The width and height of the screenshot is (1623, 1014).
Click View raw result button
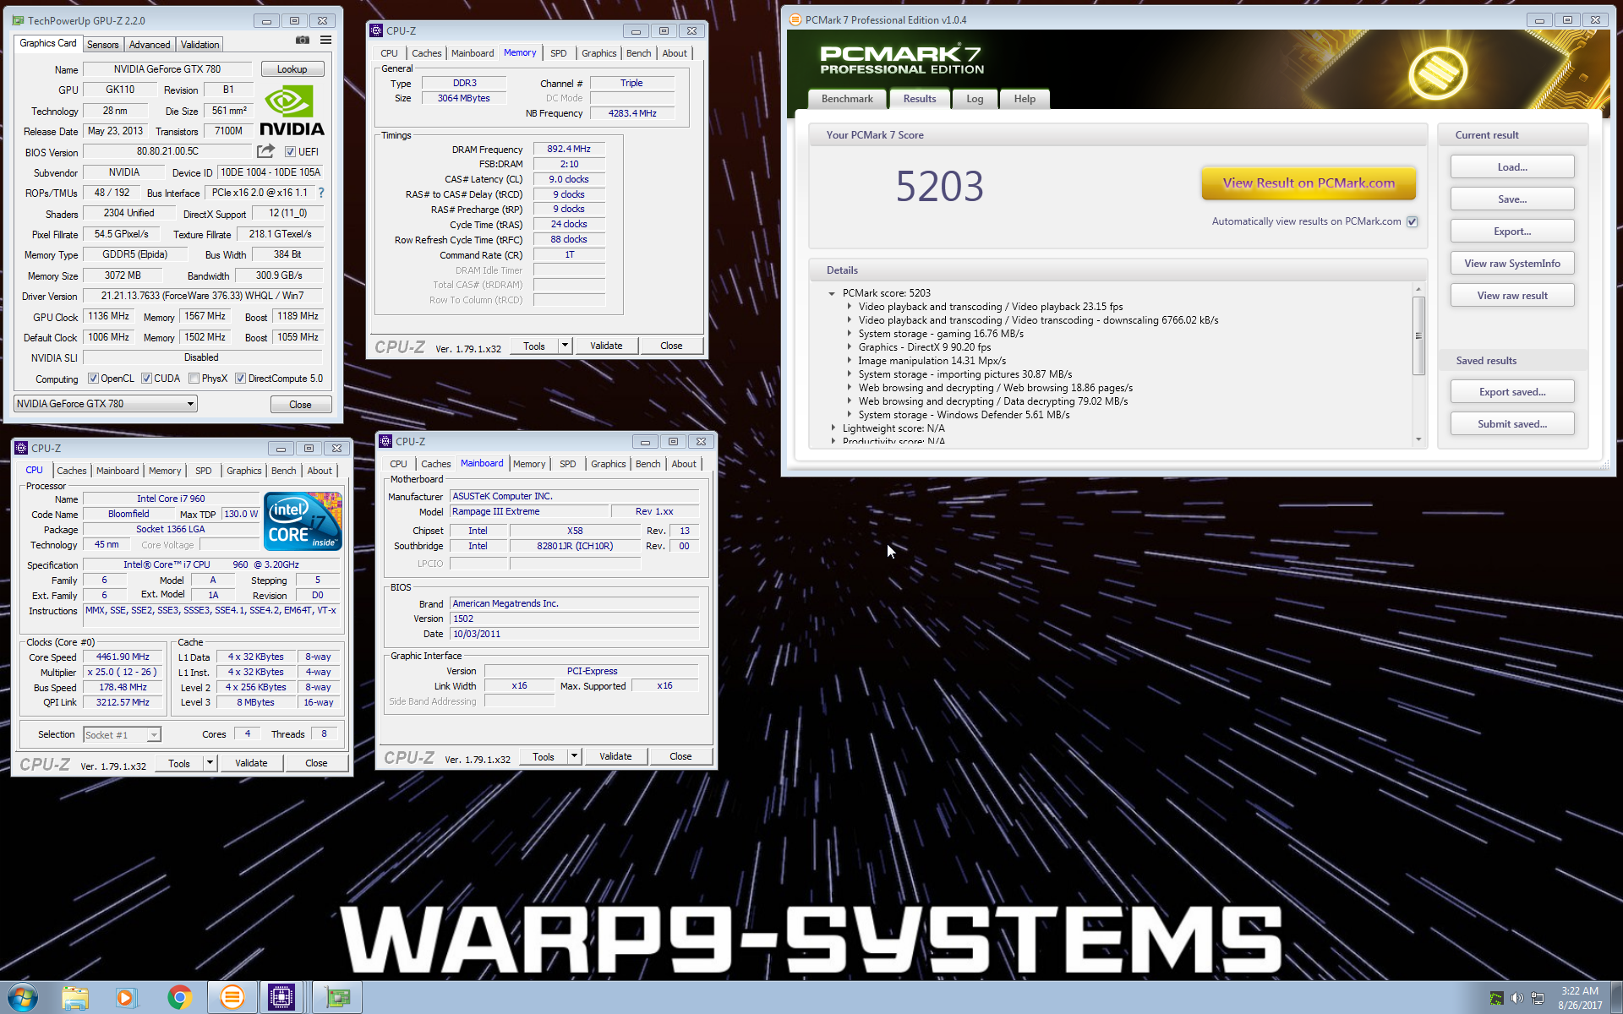pos(1512,296)
